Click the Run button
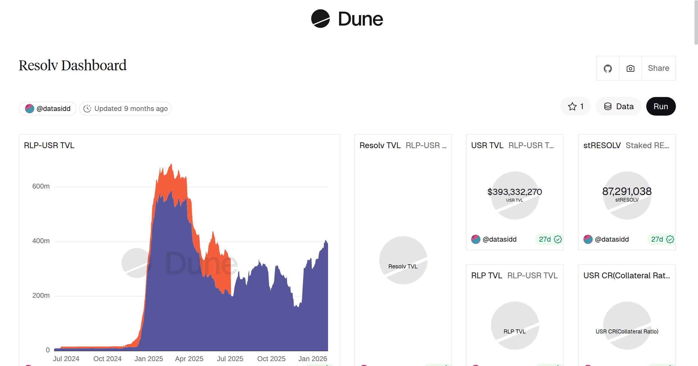Viewport: 698px width, 366px height. point(661,106)
